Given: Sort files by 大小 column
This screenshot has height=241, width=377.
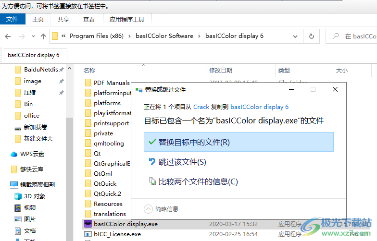Looking at the screenshot, I should click(x=341, y=70).
